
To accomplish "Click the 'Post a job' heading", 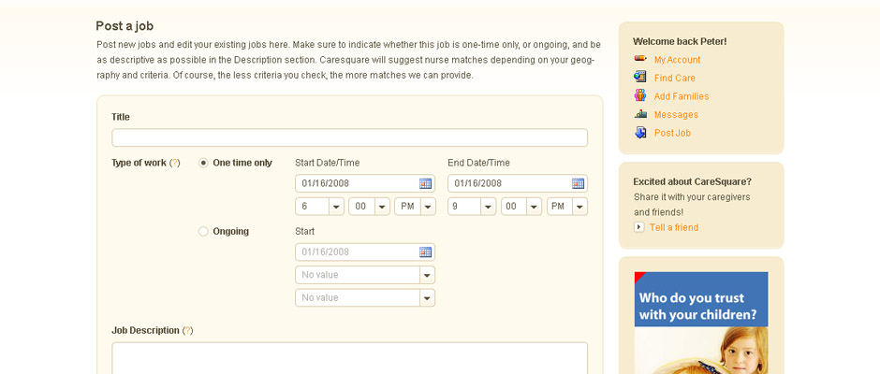I will [x=124, y=26].
